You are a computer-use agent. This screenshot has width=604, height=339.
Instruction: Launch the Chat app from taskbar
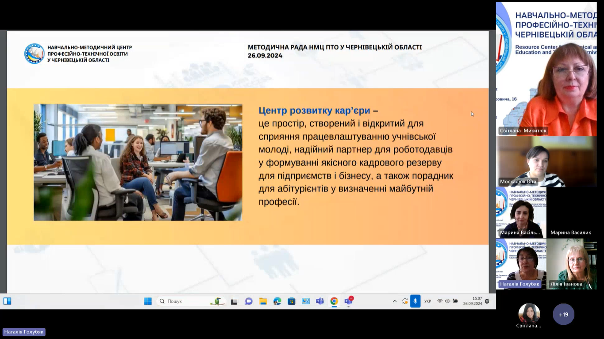point(249,301)
